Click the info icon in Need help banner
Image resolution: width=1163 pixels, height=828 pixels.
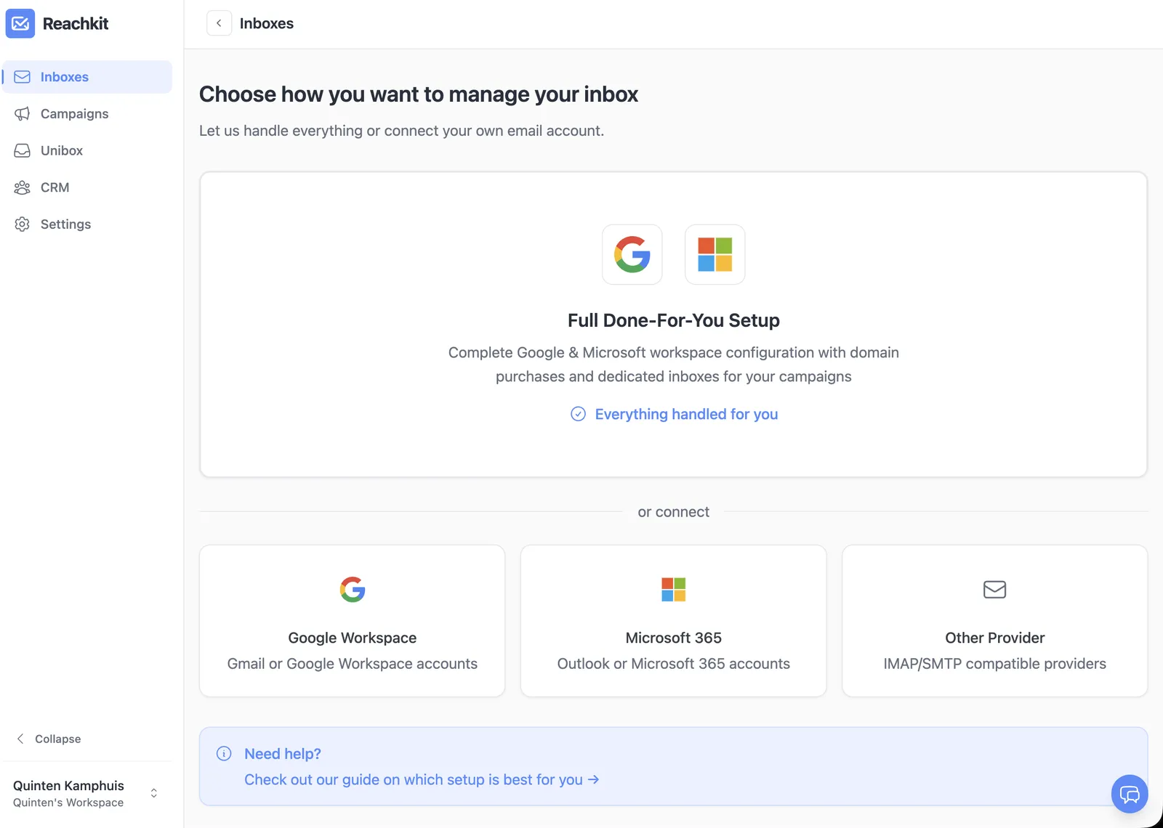(x=224, y=754)
